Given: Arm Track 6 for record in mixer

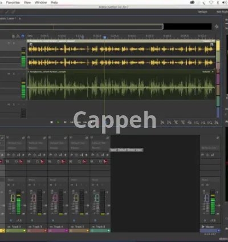Looking at the screenshot, I should point(103,185).
